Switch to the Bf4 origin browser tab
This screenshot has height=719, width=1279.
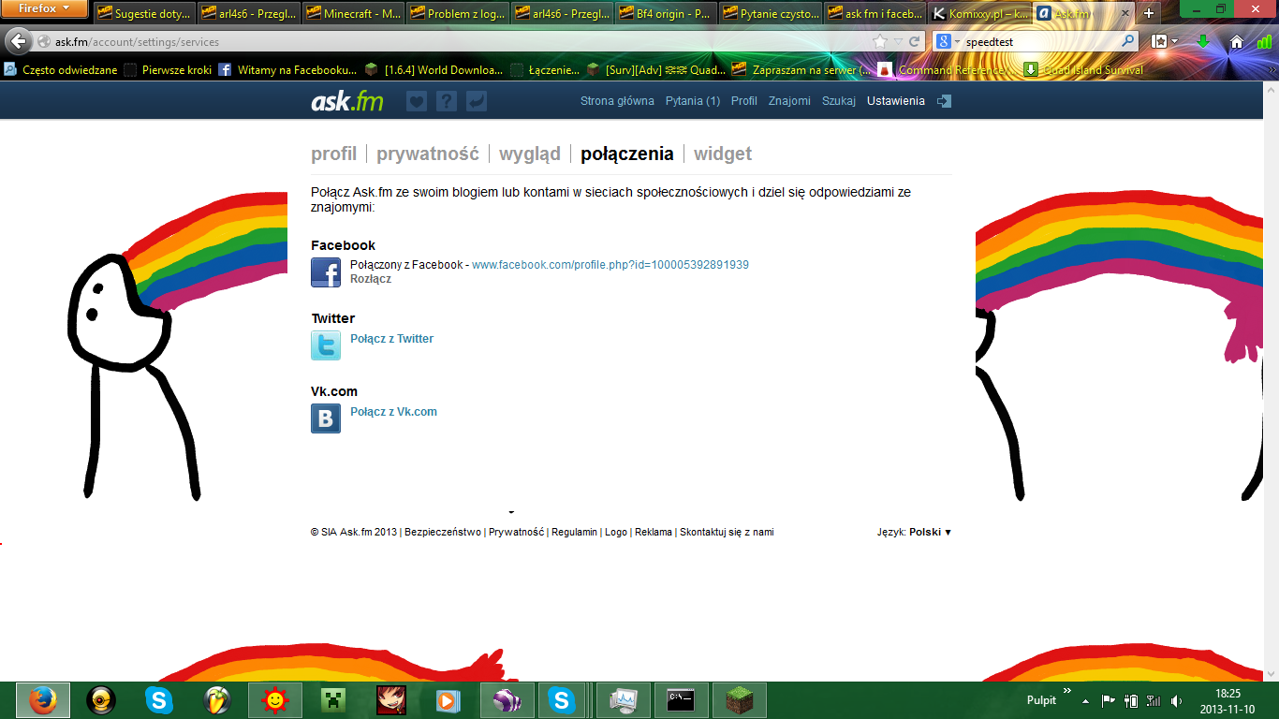[x=666, y=13]
